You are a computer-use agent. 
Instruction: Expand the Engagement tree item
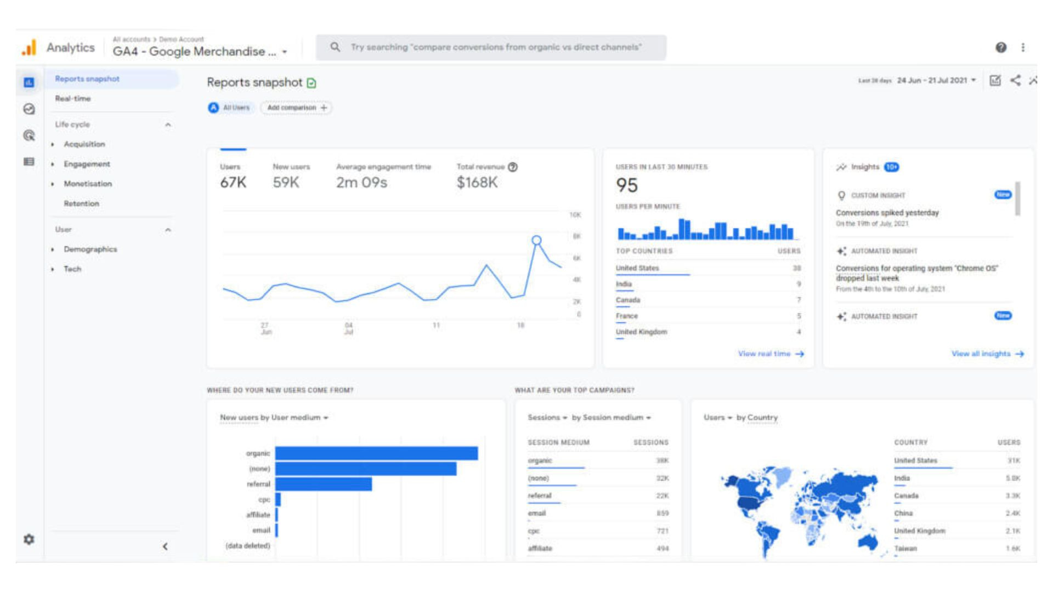tap(53, 164)
